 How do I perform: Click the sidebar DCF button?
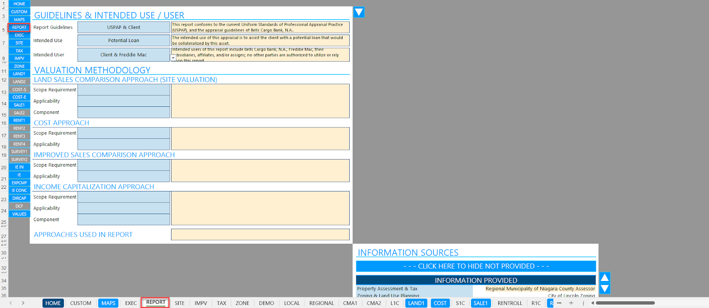[x=19, y=206]
